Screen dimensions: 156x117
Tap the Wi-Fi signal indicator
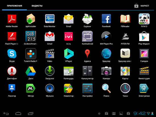[x=148, y=113]
